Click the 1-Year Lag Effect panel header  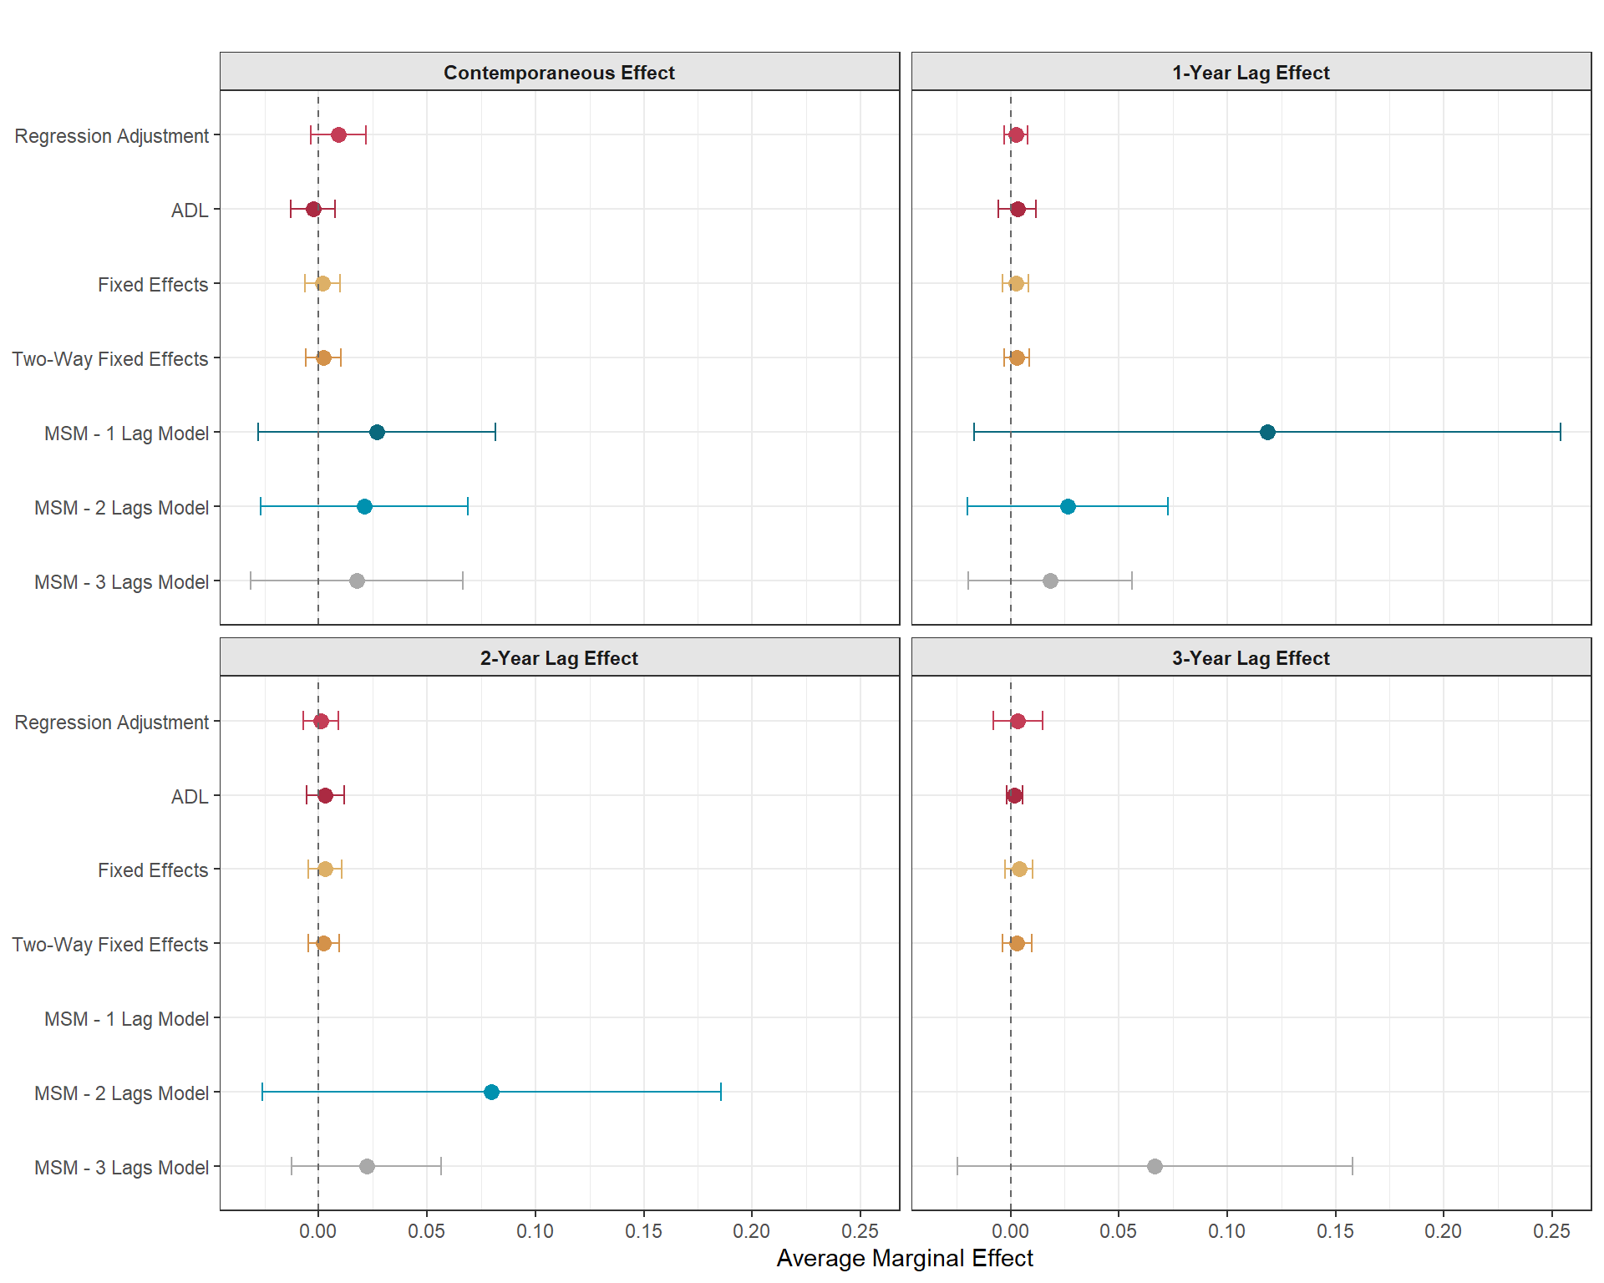pyautogui.click(x=1251, y=73)
